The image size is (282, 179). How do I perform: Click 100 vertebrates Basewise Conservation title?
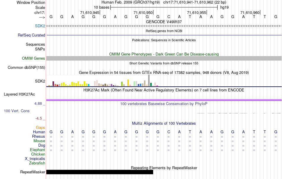[164, 104]
